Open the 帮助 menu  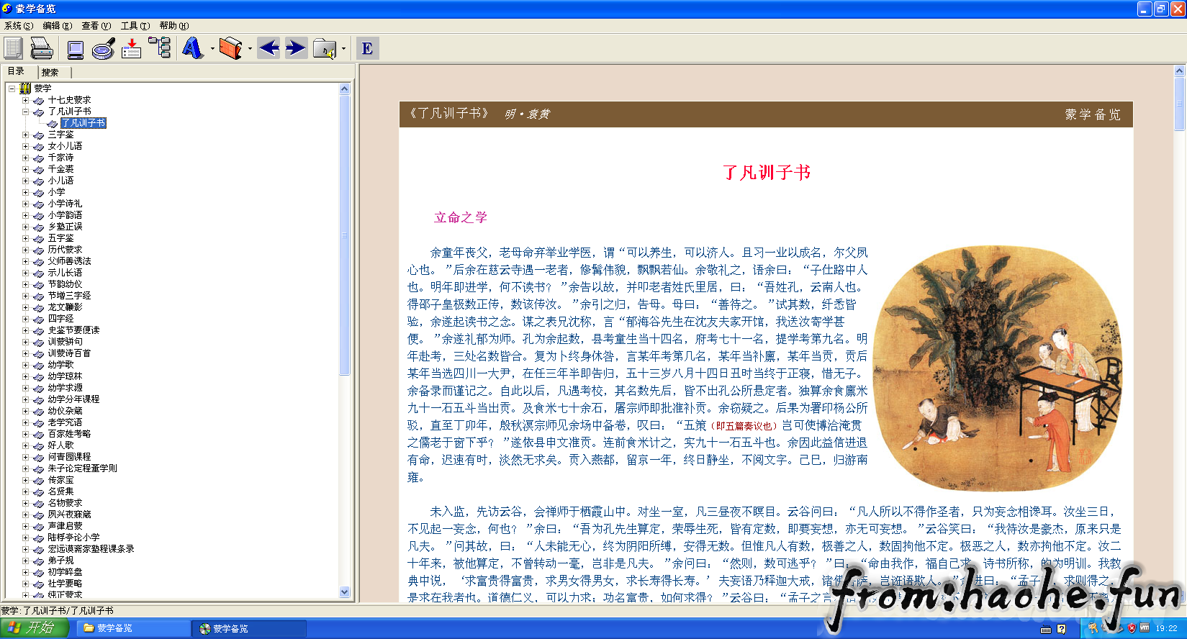173,25
